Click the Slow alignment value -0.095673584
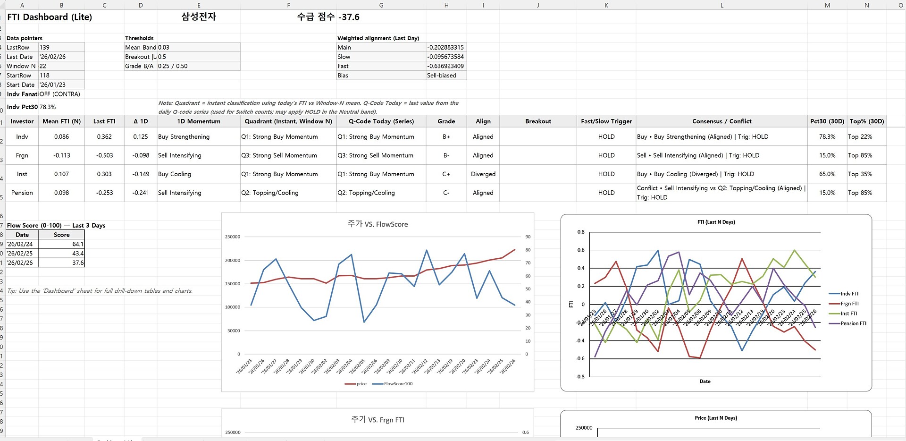The width and height of the screenshot is (906, 441). point(446,57)
